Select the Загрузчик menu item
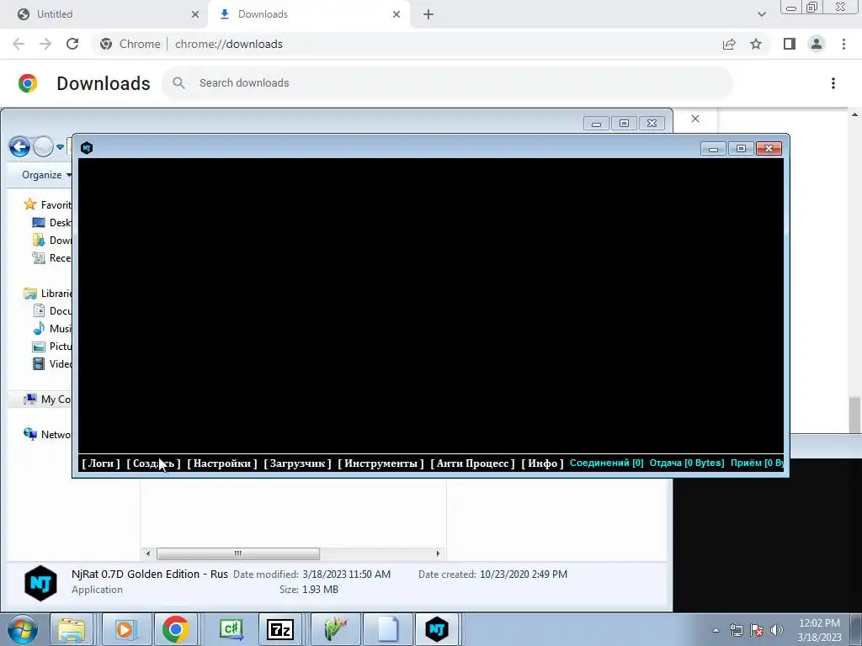 (297, 463)
